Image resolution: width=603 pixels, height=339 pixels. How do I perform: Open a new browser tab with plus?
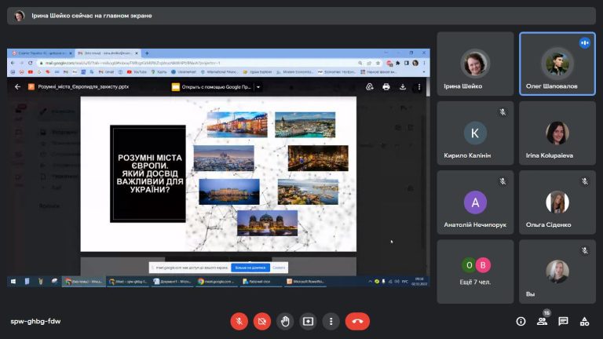(x=147, y=53)
